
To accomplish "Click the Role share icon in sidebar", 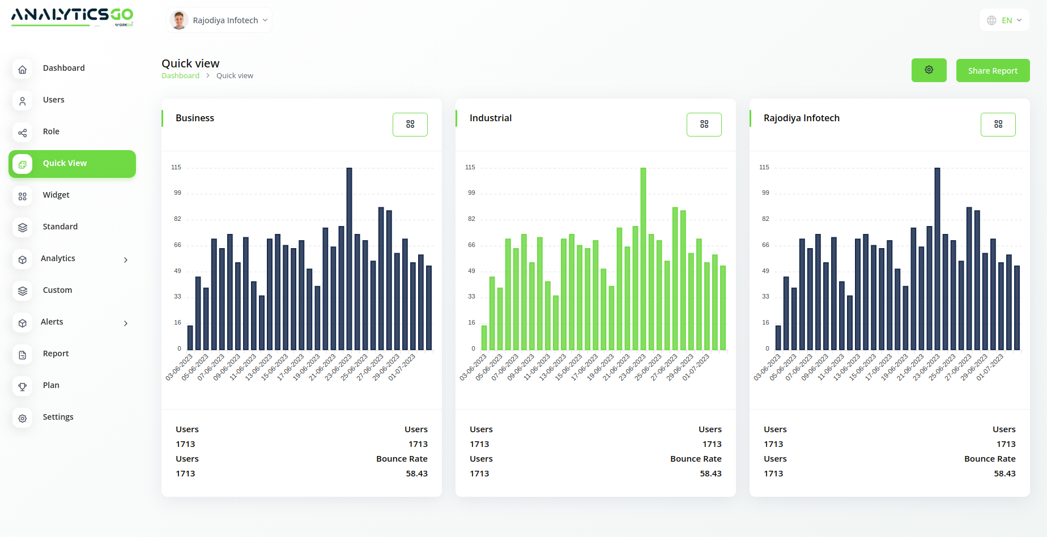I will [23, 133].
